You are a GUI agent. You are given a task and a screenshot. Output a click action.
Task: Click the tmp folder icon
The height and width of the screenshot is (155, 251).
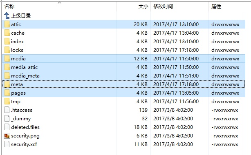point(7,102)
